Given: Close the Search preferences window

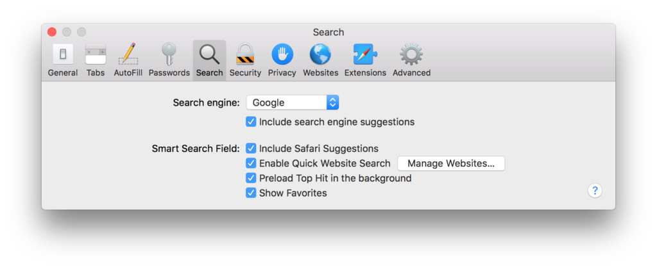Looking at the screenshot, I should point(52,32).
